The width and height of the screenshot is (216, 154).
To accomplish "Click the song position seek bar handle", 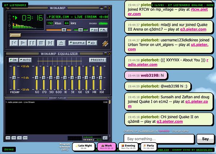I will point(15,35).
